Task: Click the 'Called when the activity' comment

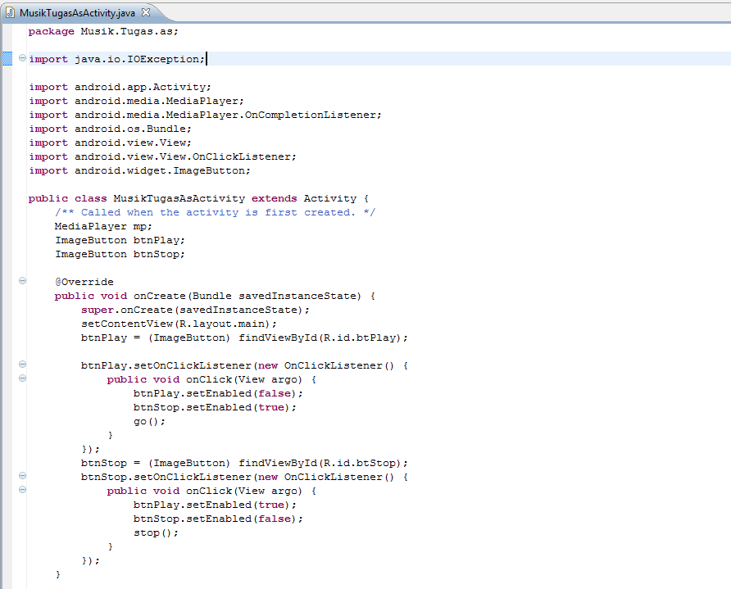Action: (215, 212)
